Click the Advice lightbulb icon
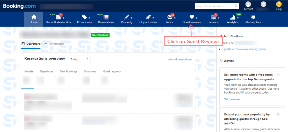Screen dimensions: 288x132 click(x=221, y=61)
